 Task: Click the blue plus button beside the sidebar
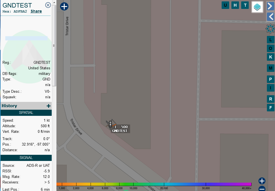point(64,6)
